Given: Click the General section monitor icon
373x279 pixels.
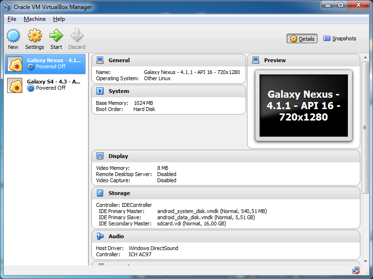Looking at the screenshot, I should tap(100, 60).
